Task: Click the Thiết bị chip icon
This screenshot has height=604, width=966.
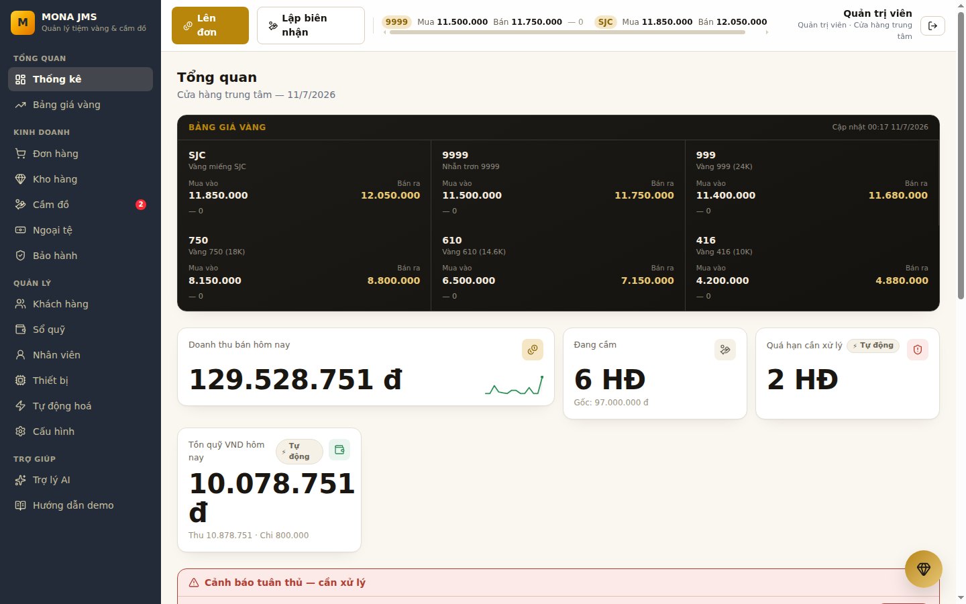Action: pyautogui.click(x=21, y=381)
